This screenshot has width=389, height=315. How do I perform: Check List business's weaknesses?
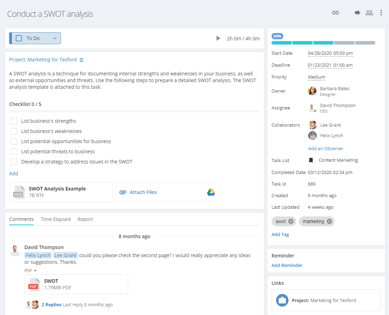pyautogui.click(x=14, y=131)
